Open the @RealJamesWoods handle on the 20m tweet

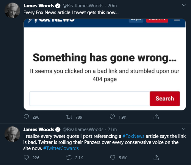tap(83, 6)
